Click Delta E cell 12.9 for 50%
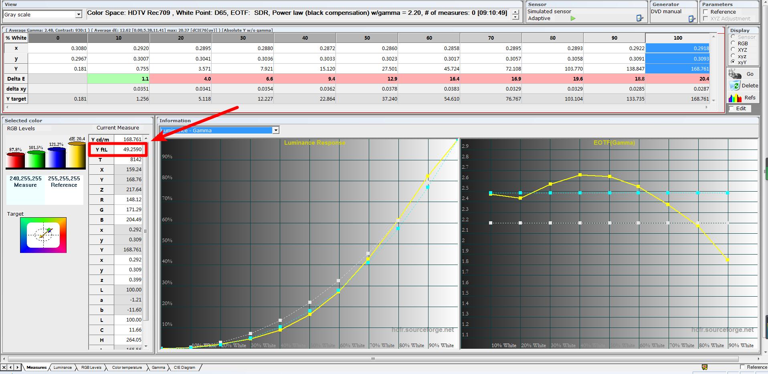 (367, 79)
